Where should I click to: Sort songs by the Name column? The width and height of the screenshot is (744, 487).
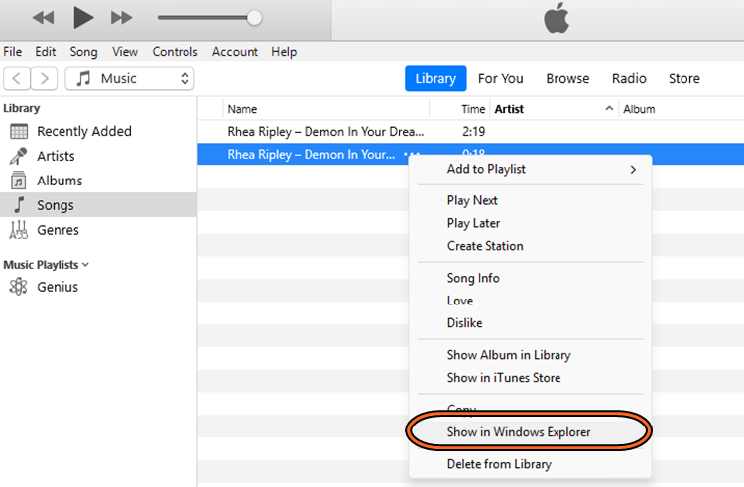pos(326,109)
